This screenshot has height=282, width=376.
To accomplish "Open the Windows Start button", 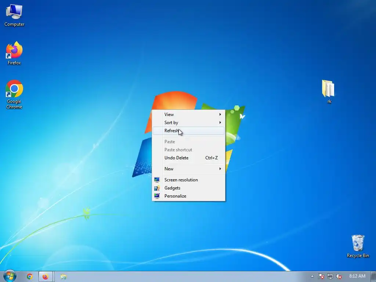I will [10, 276].
